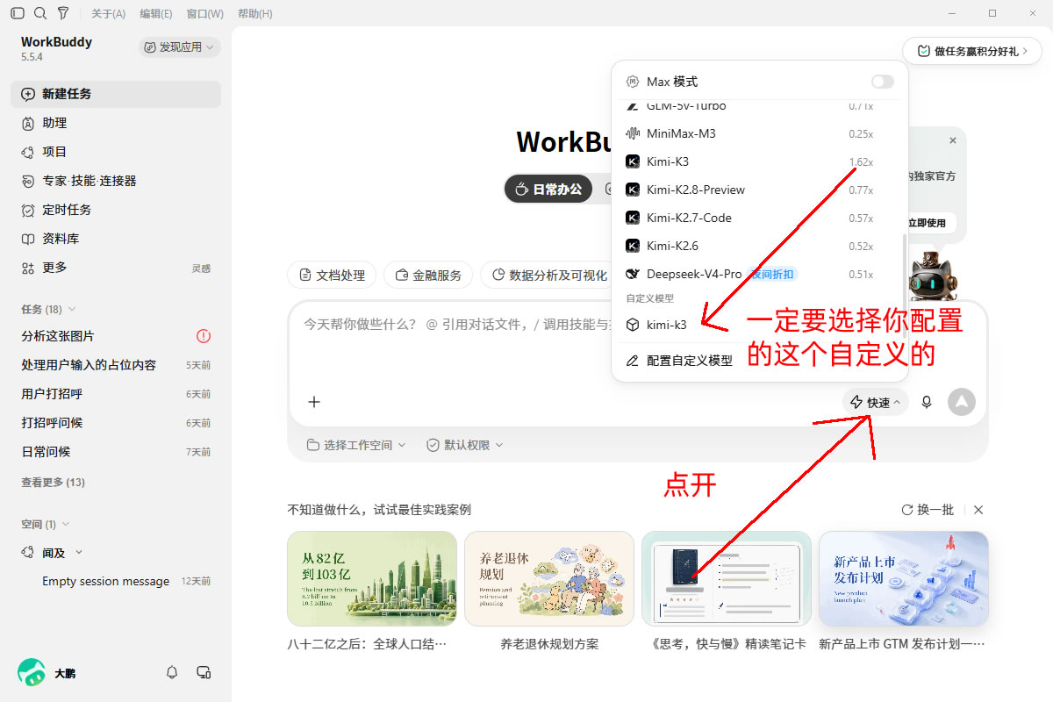Click the 金融服务 chip
Viewport: 1053px width, 702px height.
428,275
